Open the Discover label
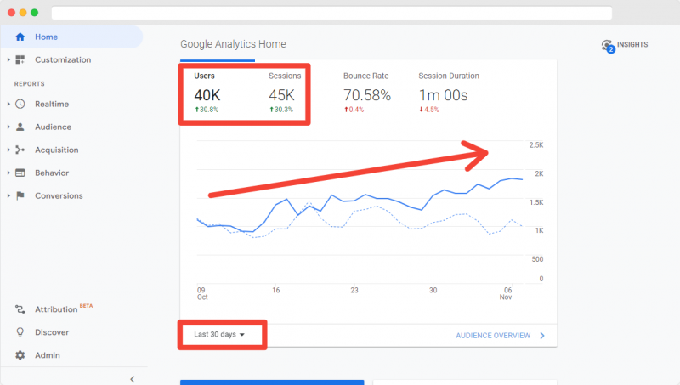 52,332
